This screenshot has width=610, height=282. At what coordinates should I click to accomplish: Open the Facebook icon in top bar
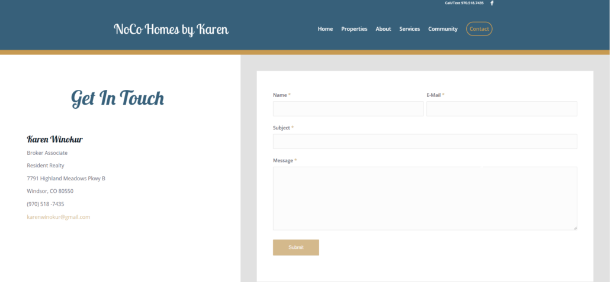click(x=492, y=3)
